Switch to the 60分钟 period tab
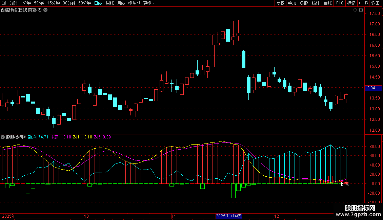Viewport: 383px width, 220px height. 84,3
